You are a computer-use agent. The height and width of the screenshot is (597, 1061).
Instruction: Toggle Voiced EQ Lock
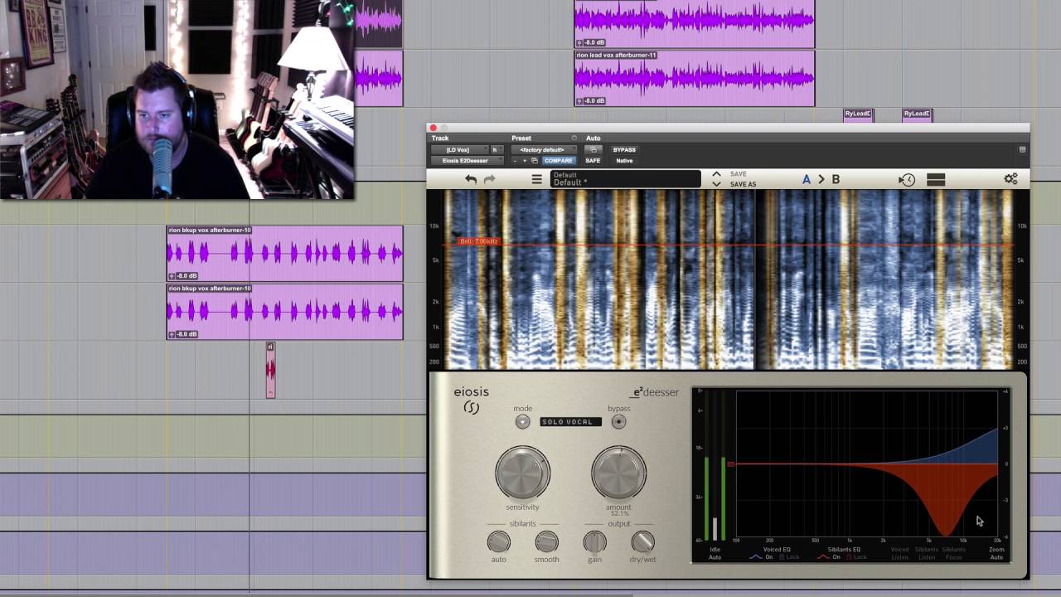791,557
